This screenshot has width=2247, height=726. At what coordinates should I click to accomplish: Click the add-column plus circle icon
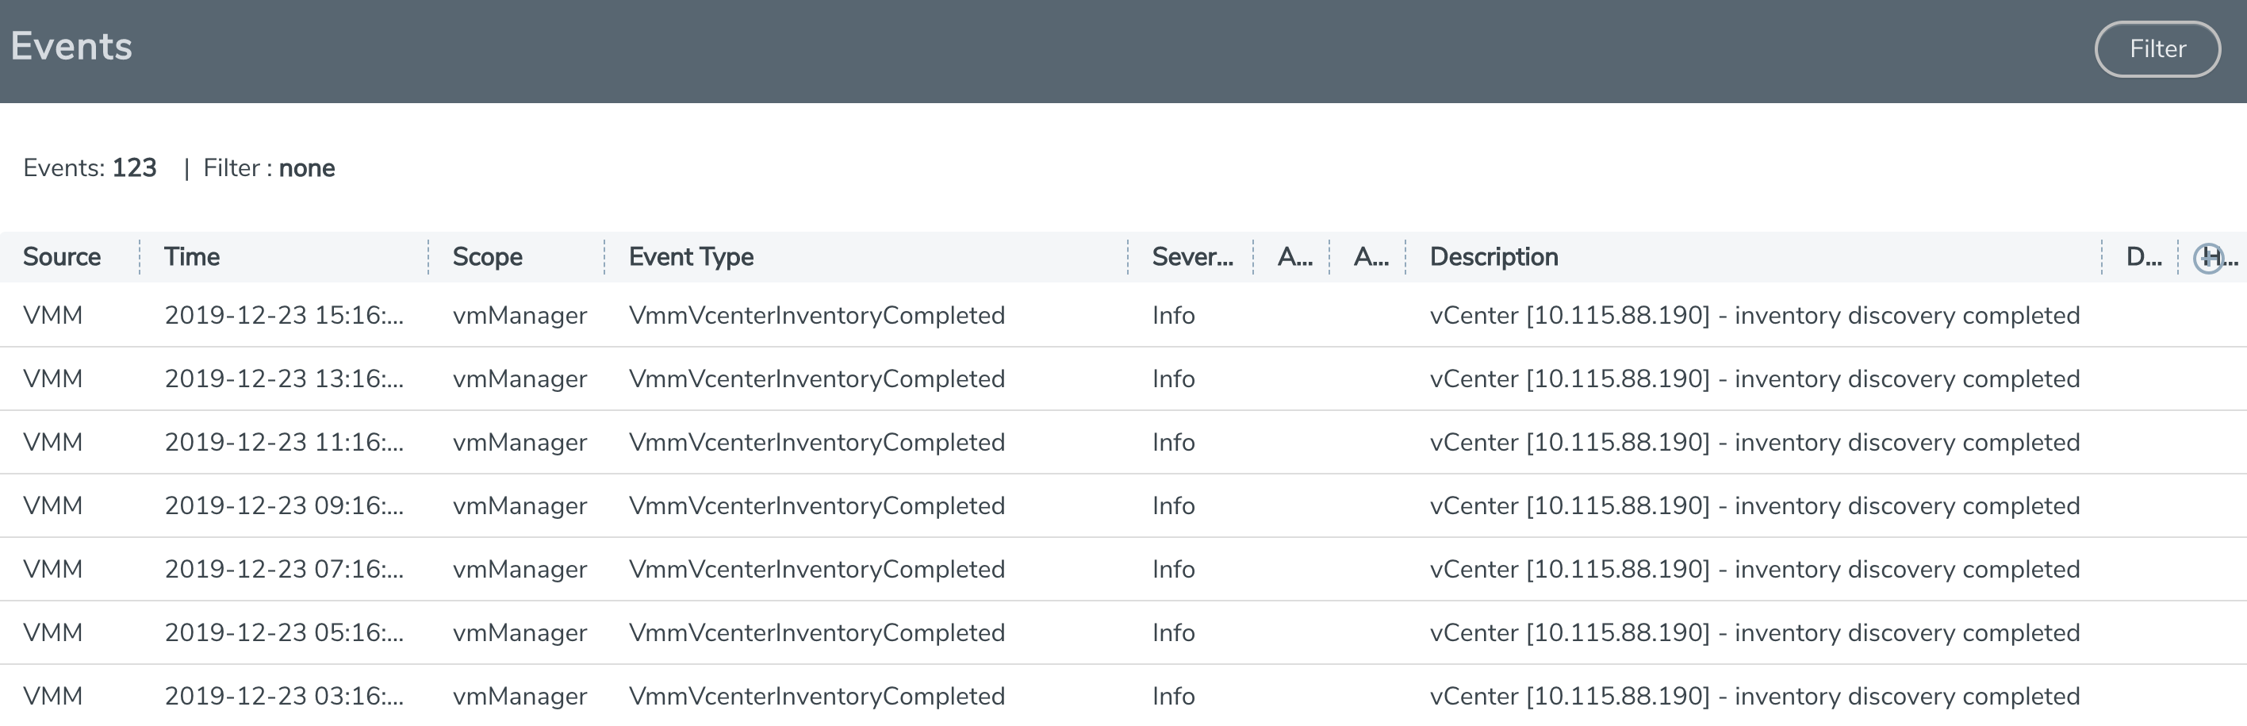[2208, 257]
